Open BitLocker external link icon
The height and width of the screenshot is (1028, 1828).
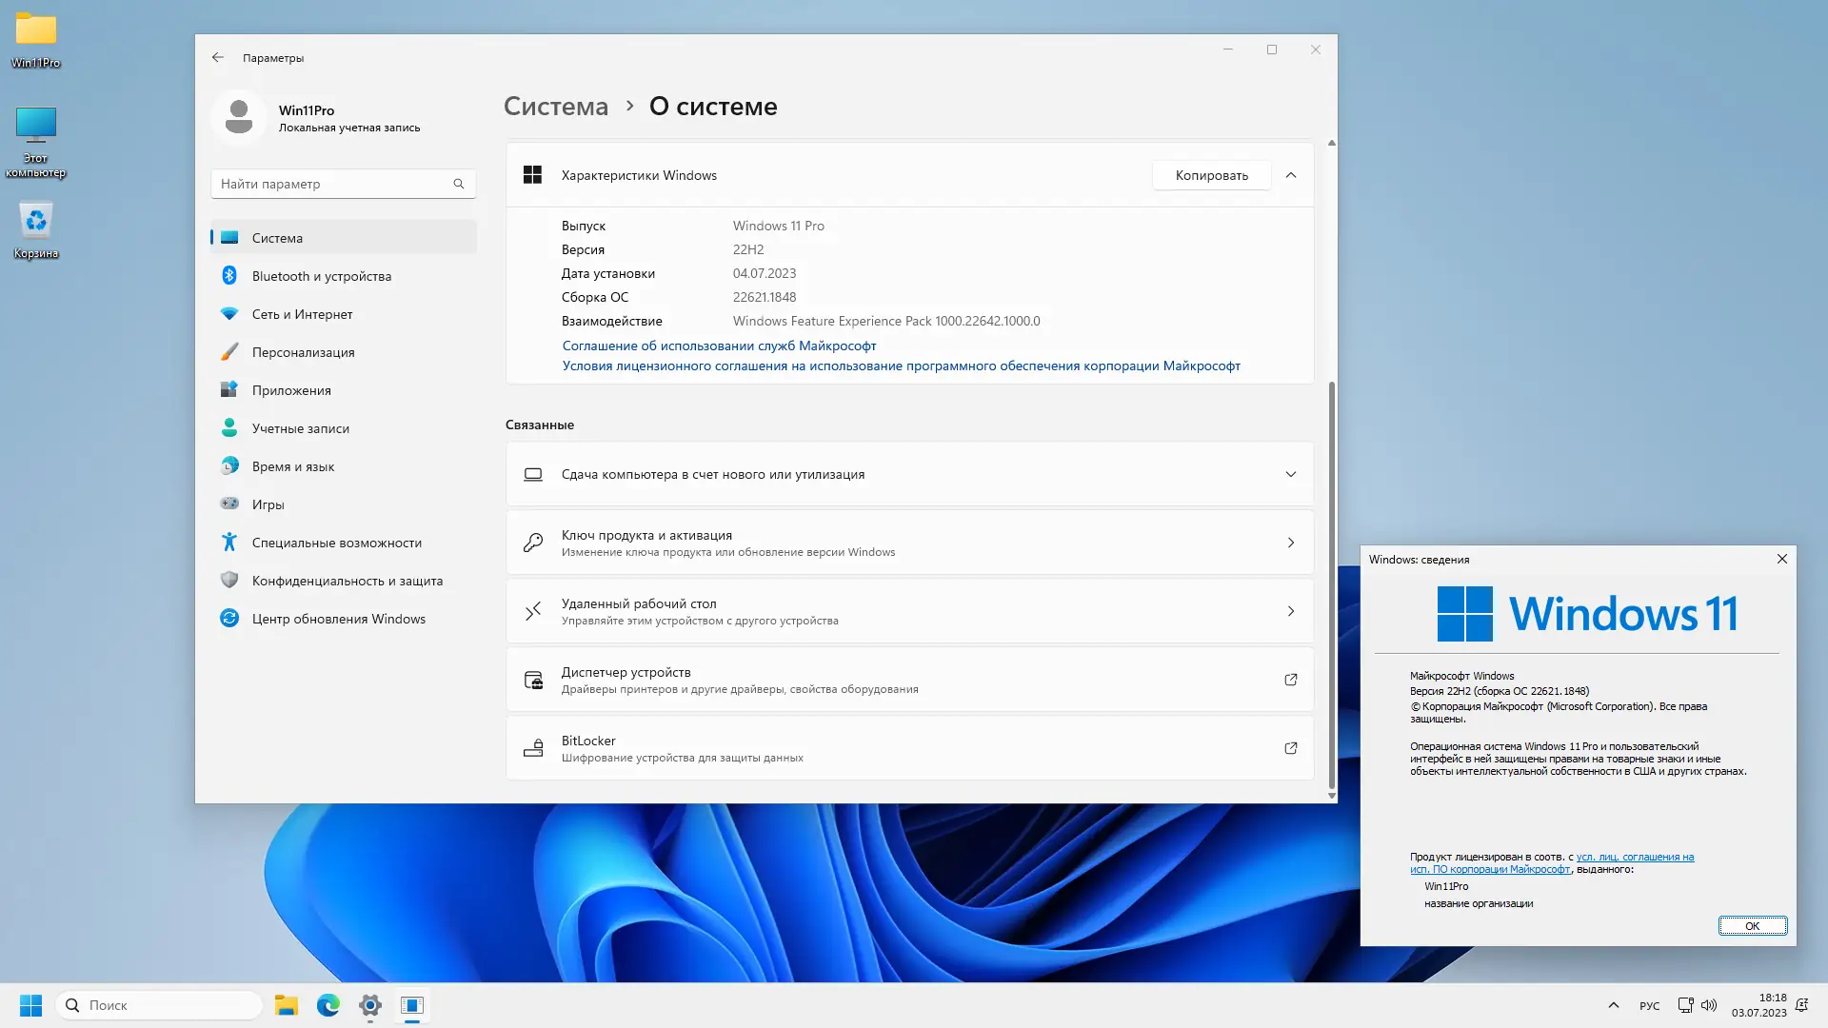coord(1290,748)
